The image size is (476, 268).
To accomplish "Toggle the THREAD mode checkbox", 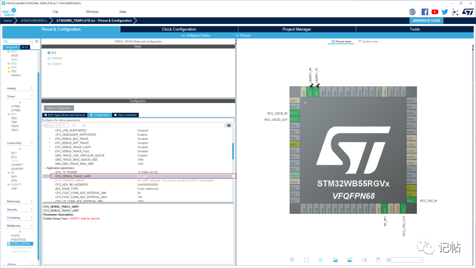I will [x=49, y=58].
